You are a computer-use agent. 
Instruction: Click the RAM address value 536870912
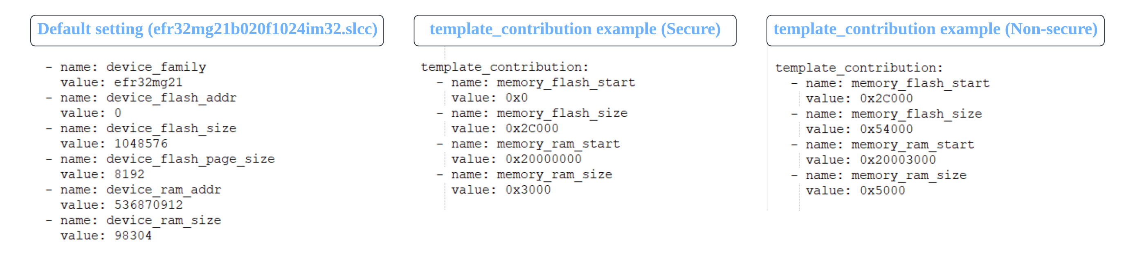pyautogui.click(x=148, y=205)
